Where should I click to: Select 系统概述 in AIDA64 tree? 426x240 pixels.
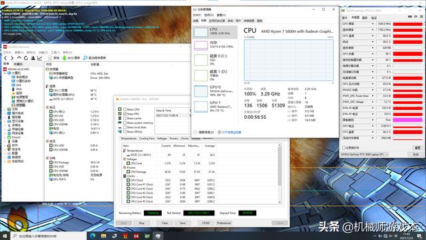coord(19,77)
